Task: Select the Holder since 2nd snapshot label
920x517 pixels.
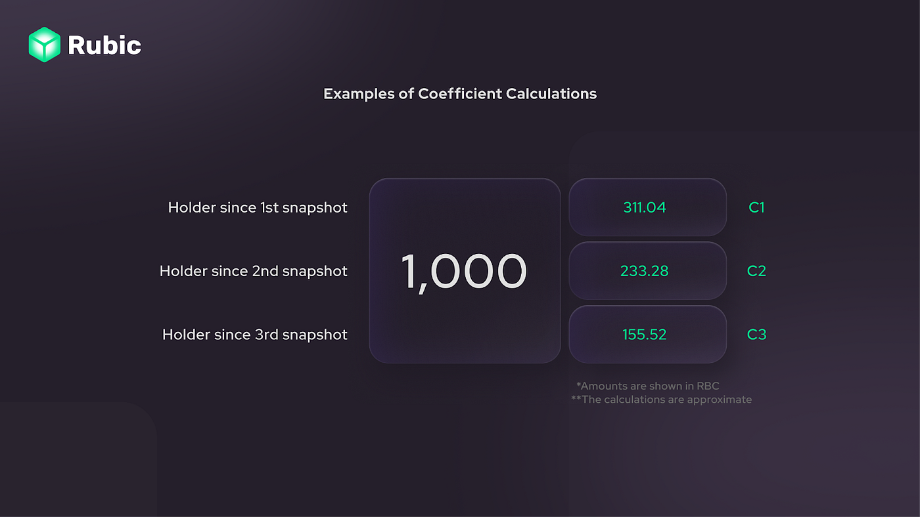Action: (x=254, y=271)
